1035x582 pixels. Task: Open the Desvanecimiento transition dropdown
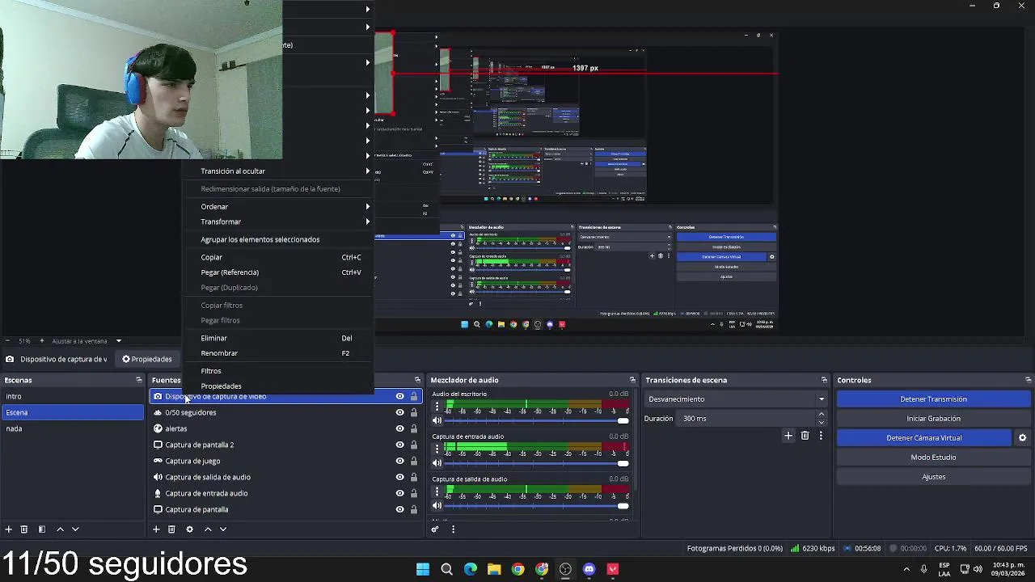click(736, 399)
